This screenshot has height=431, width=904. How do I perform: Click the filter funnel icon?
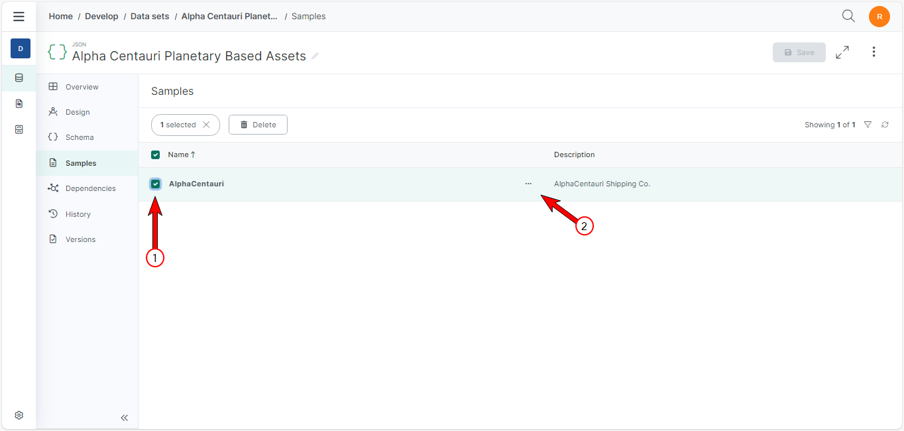pyautogui.click(x=868, y=125)
